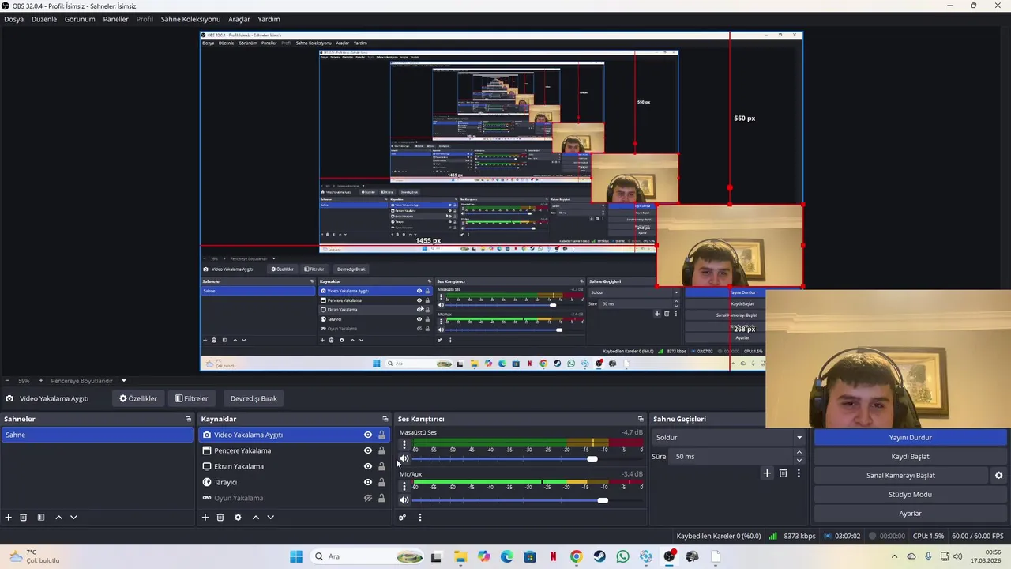Image resolution: width=1011 pixels, height=569 pixels.
Task: Select Sahne in scenes list
Action: [x=97, y=435]
